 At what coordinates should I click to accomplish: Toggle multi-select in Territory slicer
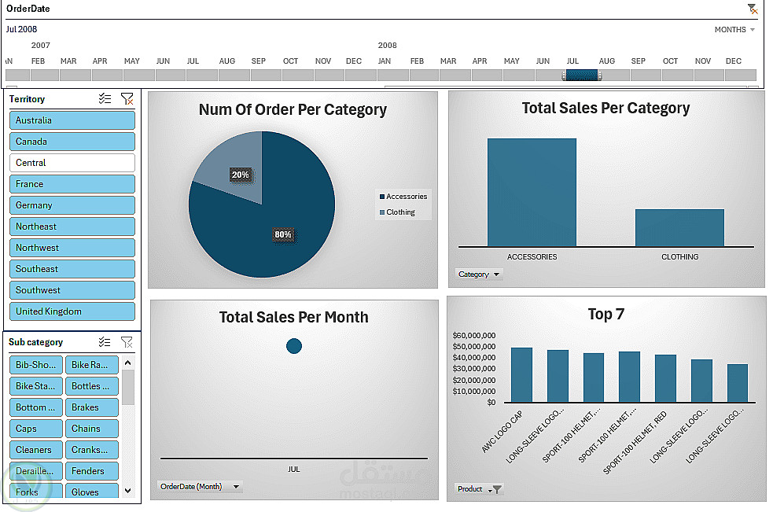[x=105, y=98]
